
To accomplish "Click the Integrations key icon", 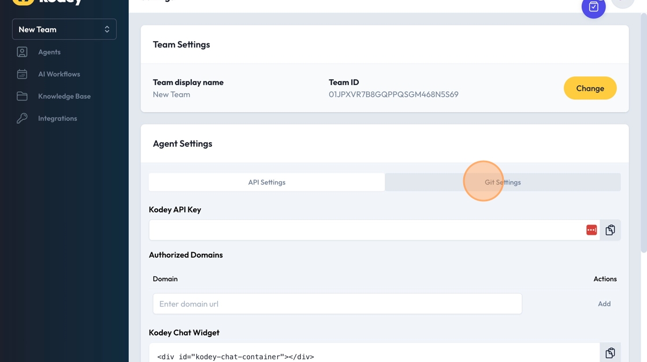I will click(x=22, y=119).
